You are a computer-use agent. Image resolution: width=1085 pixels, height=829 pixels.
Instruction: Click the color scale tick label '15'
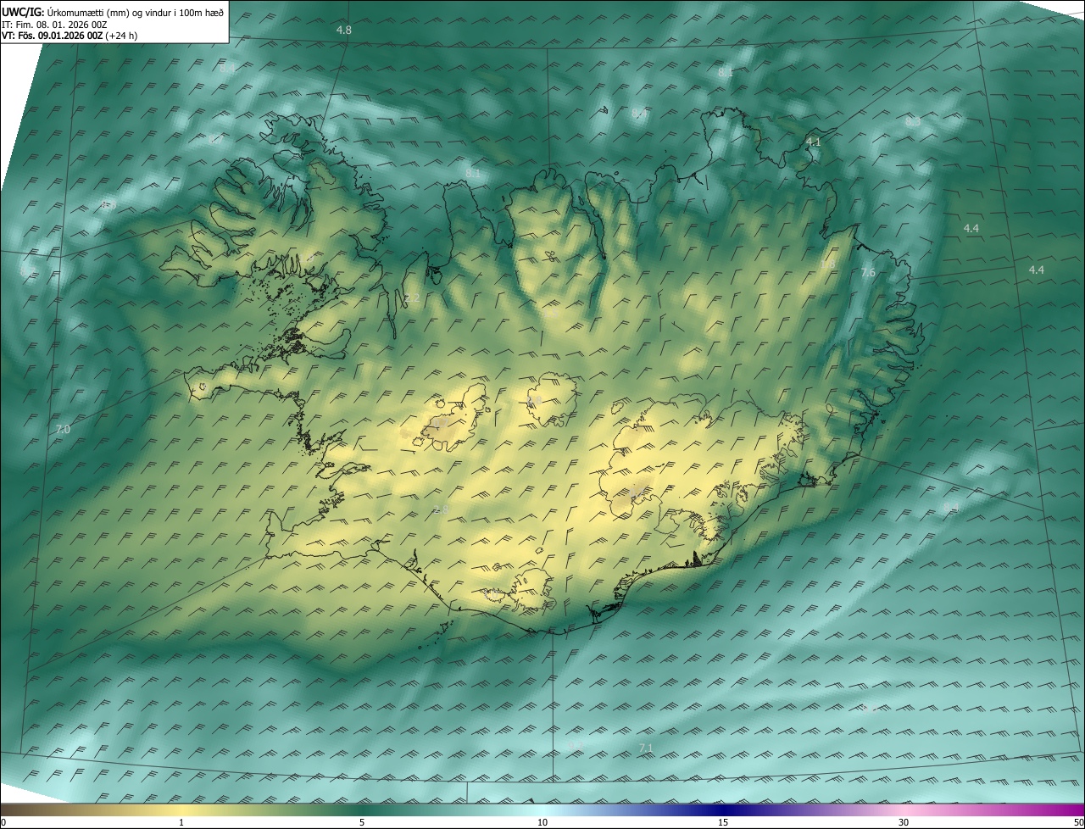coord(723,822)
